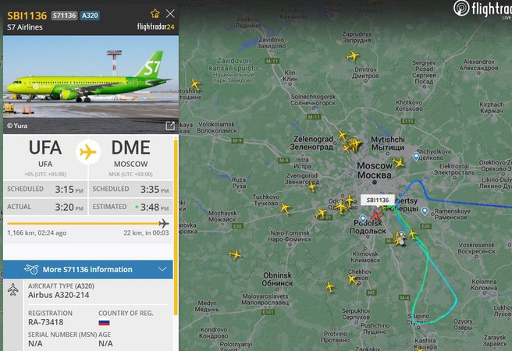Click the SBI1136 callsign label on map
The image size is (512, 351).
pos(378,200)
